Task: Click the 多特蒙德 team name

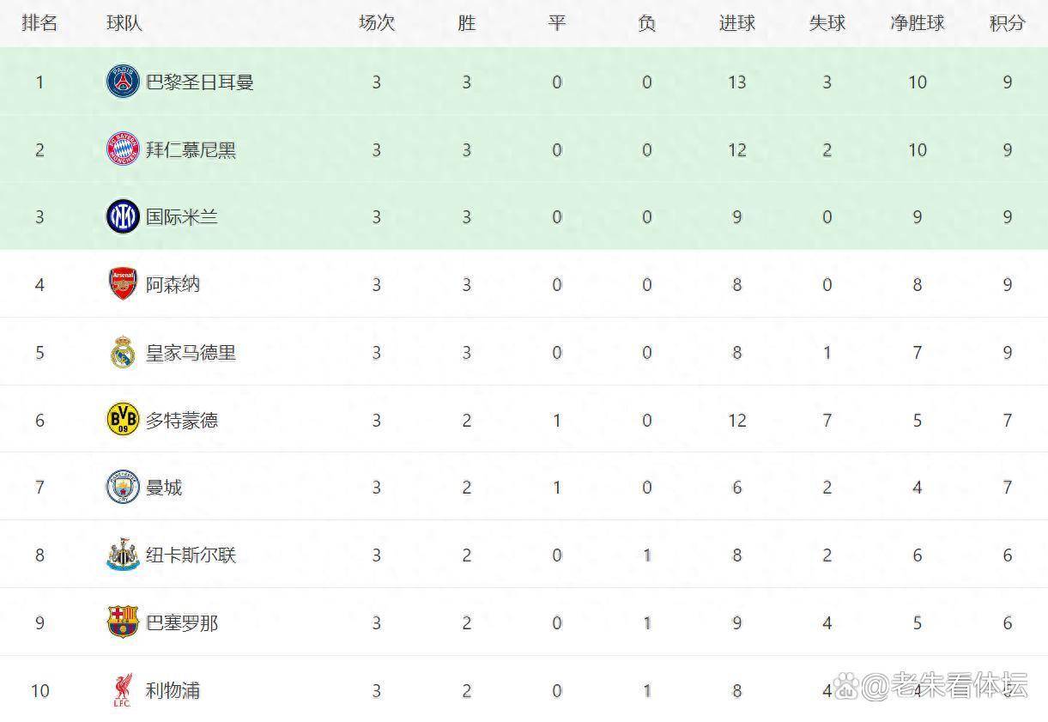Action: 182,421
